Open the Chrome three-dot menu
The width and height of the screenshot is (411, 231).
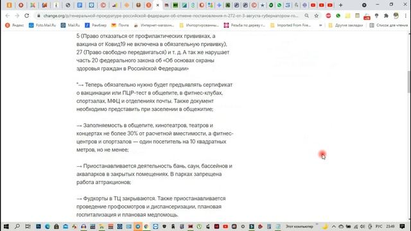click(x=405, y=15)
